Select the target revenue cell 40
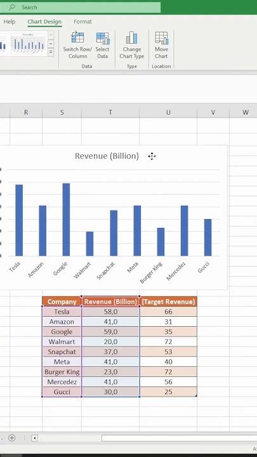Image resolution: width=257 pixels, height=457 pixels. click(x=168, y=362)
